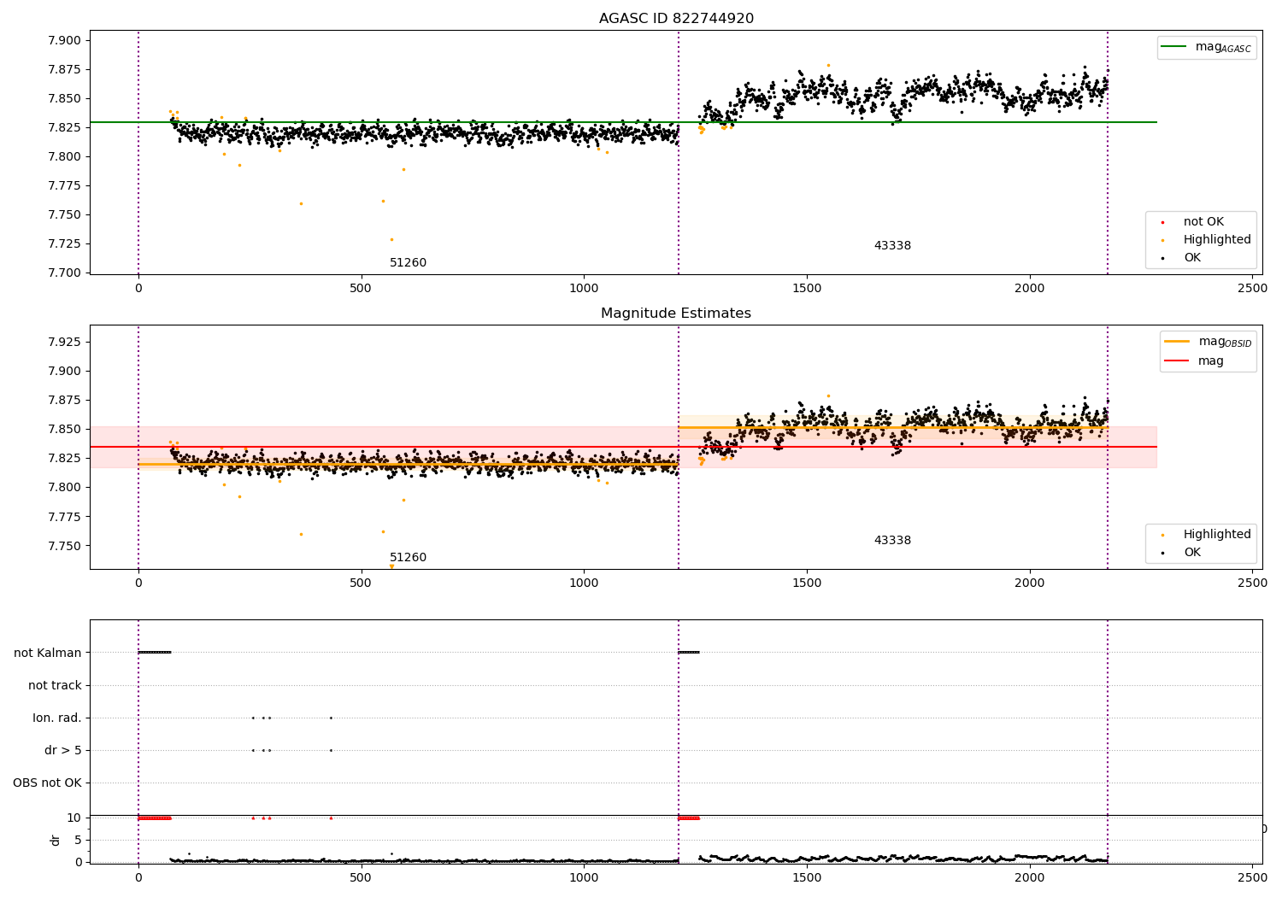Image resolution: width=1282 pixels, height=897 pixels.
Task: Click the title 'AGASC ID 822744920'
Action: 676,19
